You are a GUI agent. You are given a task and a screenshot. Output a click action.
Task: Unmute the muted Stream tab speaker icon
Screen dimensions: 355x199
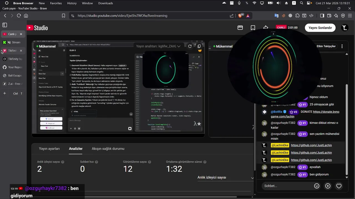[x=9, y=42]
